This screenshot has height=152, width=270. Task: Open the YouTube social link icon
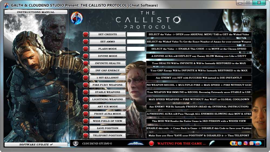click(258, 143)
